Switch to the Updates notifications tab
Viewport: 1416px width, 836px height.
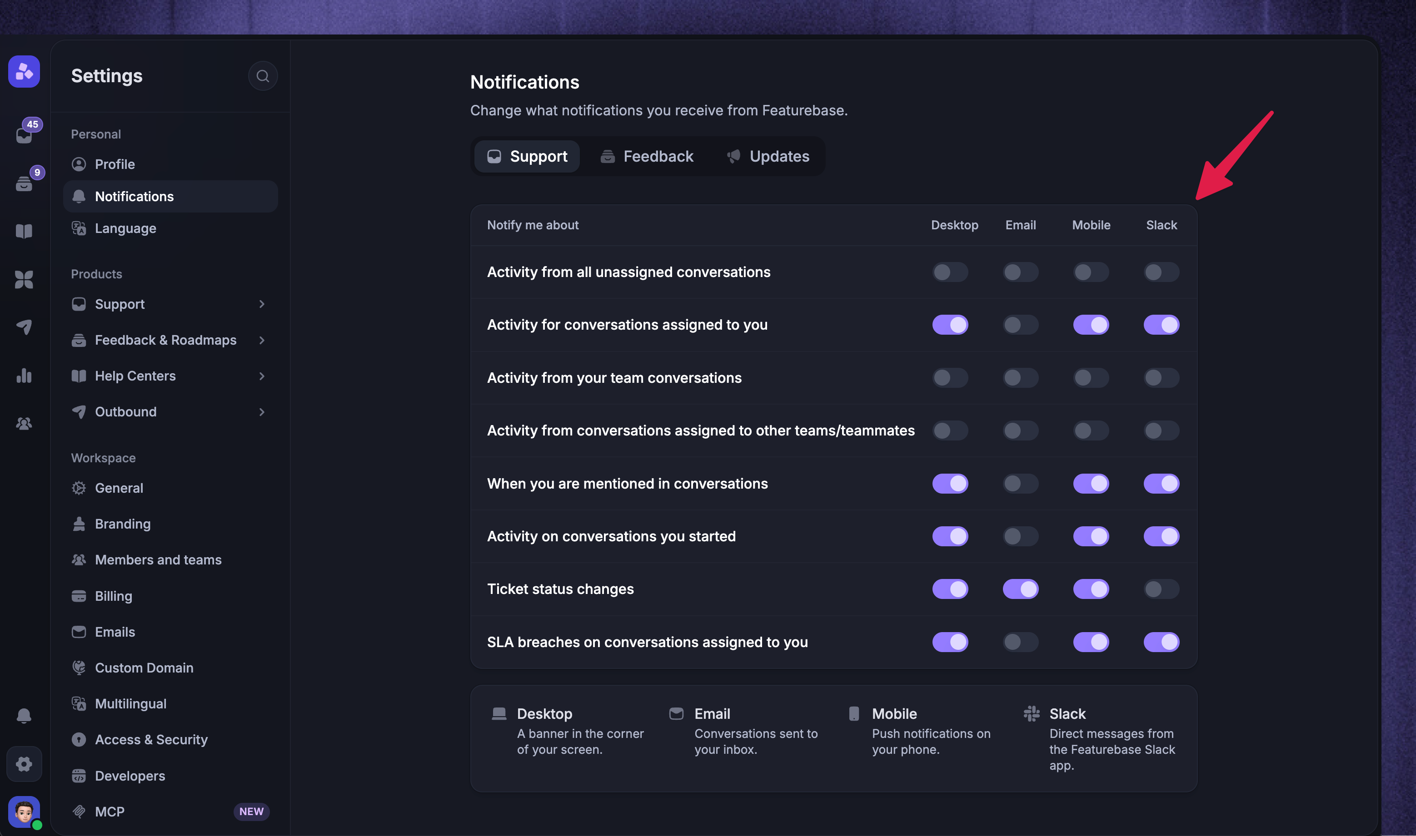(x=768, y=156)
